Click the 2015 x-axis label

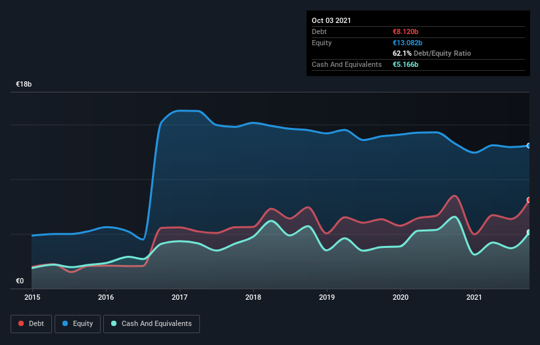32,297
